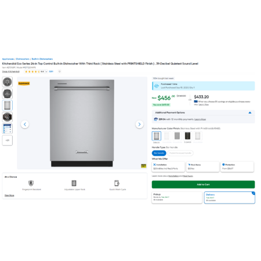Open the 360 view thumbnail icon

[8, 93]
